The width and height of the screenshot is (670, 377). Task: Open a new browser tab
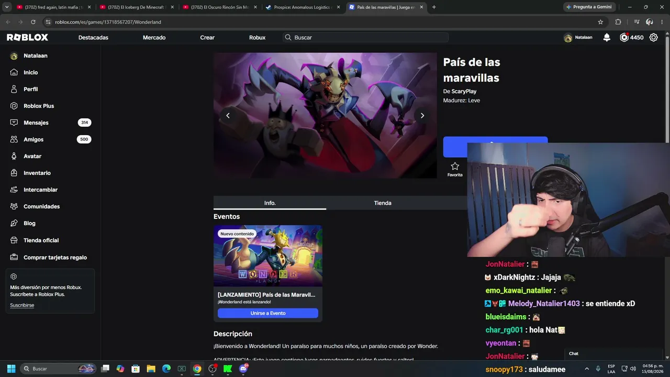(x=434, y=7)
